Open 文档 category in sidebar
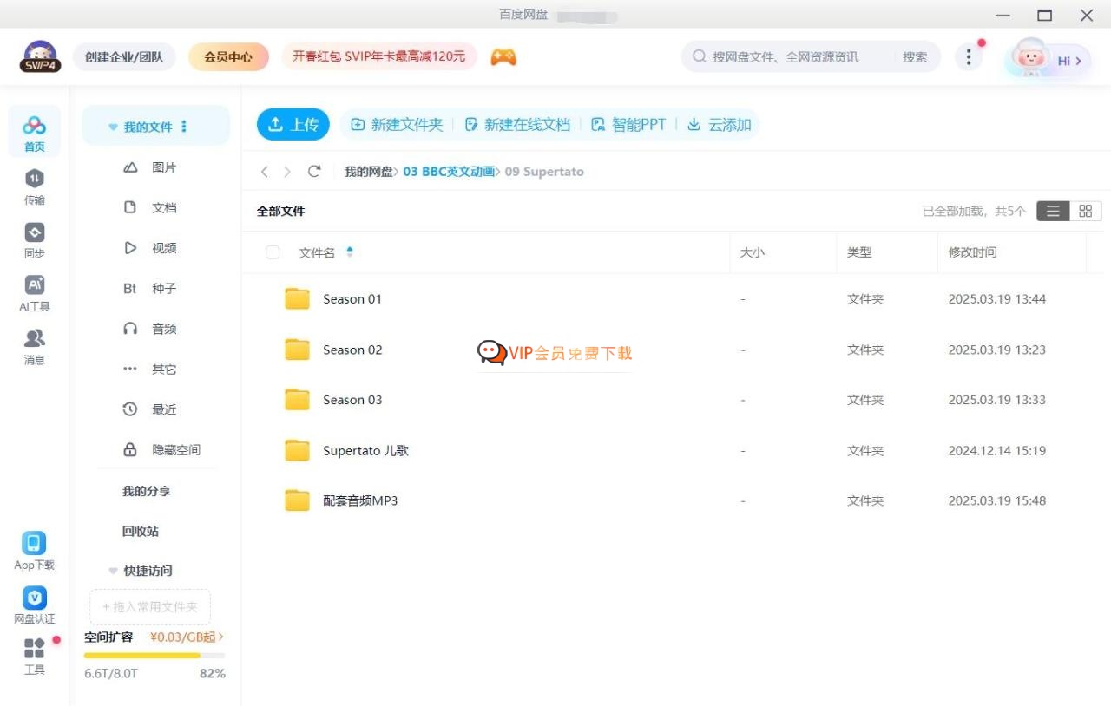 coord(149,207)
